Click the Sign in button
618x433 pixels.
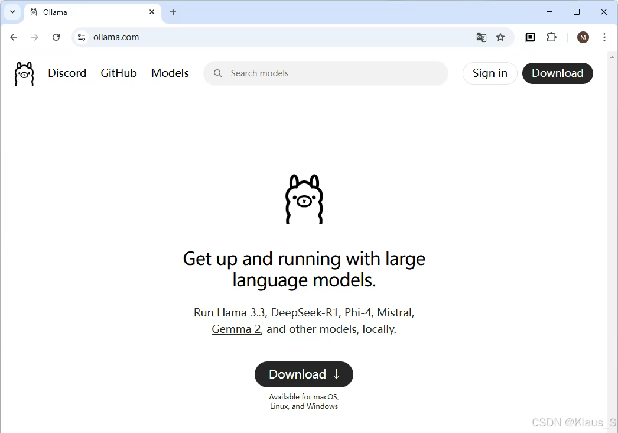[490, 73]
